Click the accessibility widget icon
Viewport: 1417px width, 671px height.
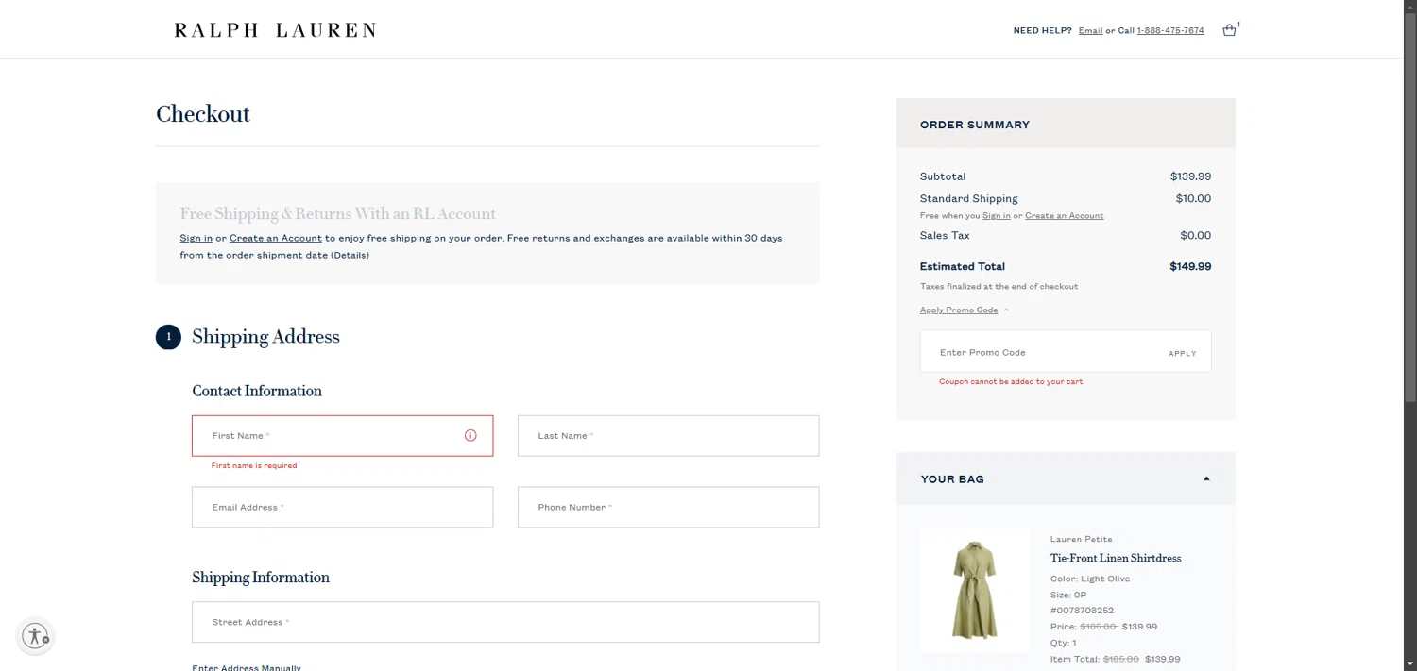(36, 635)
